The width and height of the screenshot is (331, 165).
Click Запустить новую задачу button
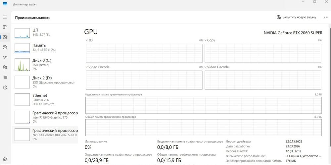(296, 17)
